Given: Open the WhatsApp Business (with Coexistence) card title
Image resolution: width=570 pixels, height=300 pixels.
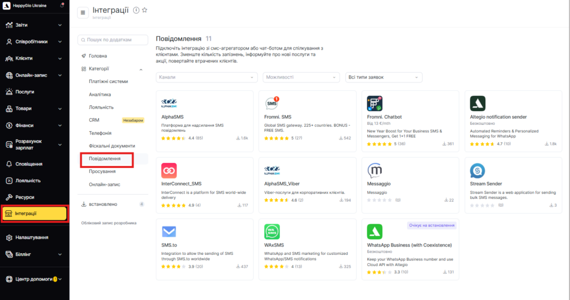Looking at the screenshot, I should [409, 245].
